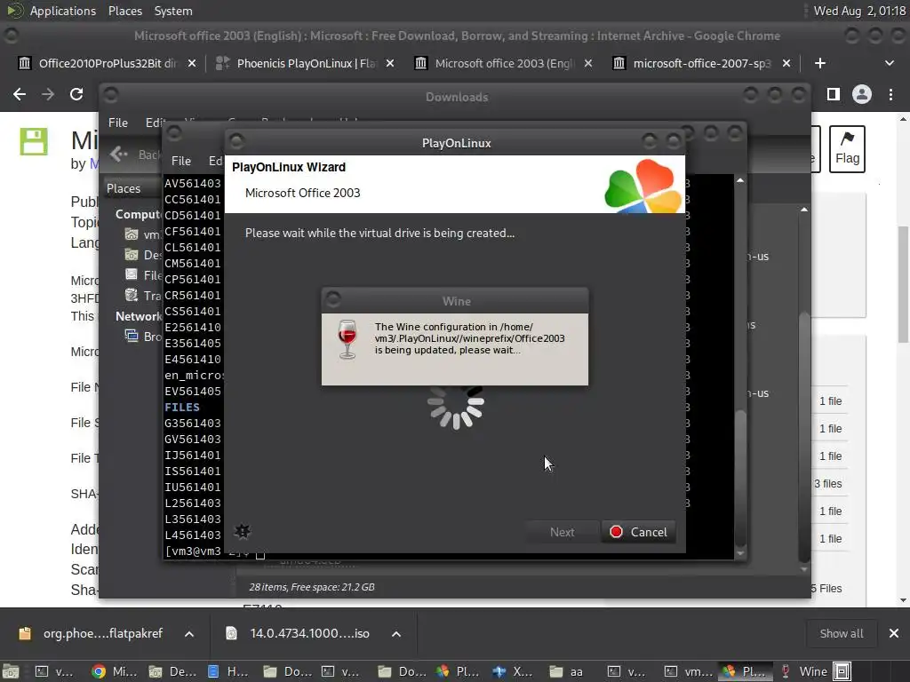Open the Applications menu
The width and height of the screenshot is (910, 682).
coord(63,11)
